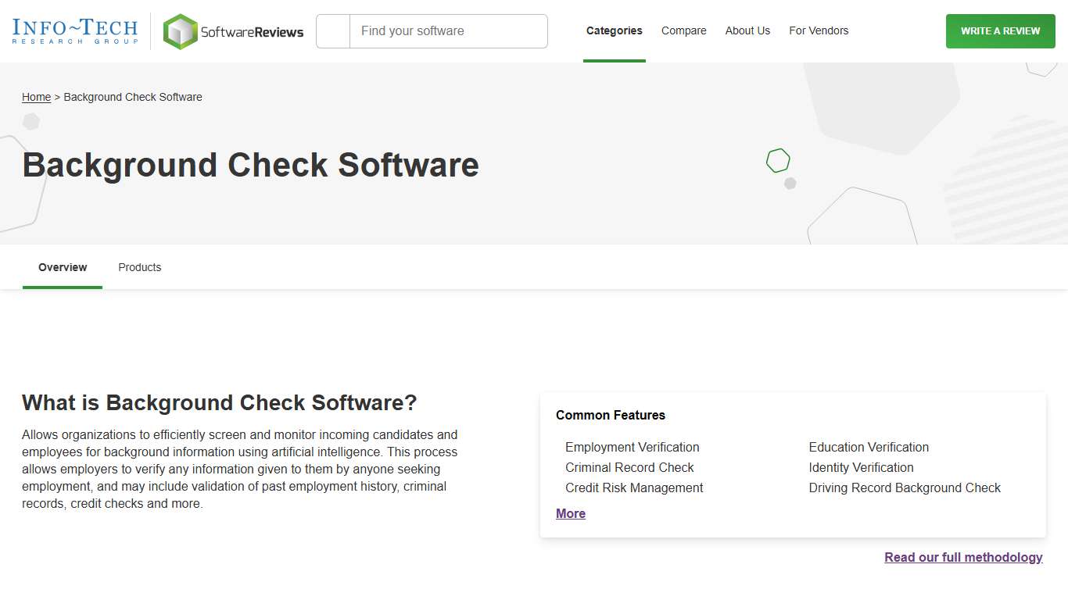Click the SoftwareReviews green cube logo
The width and height of the screenshot is (1068, 600).
[x=180, y=31]
